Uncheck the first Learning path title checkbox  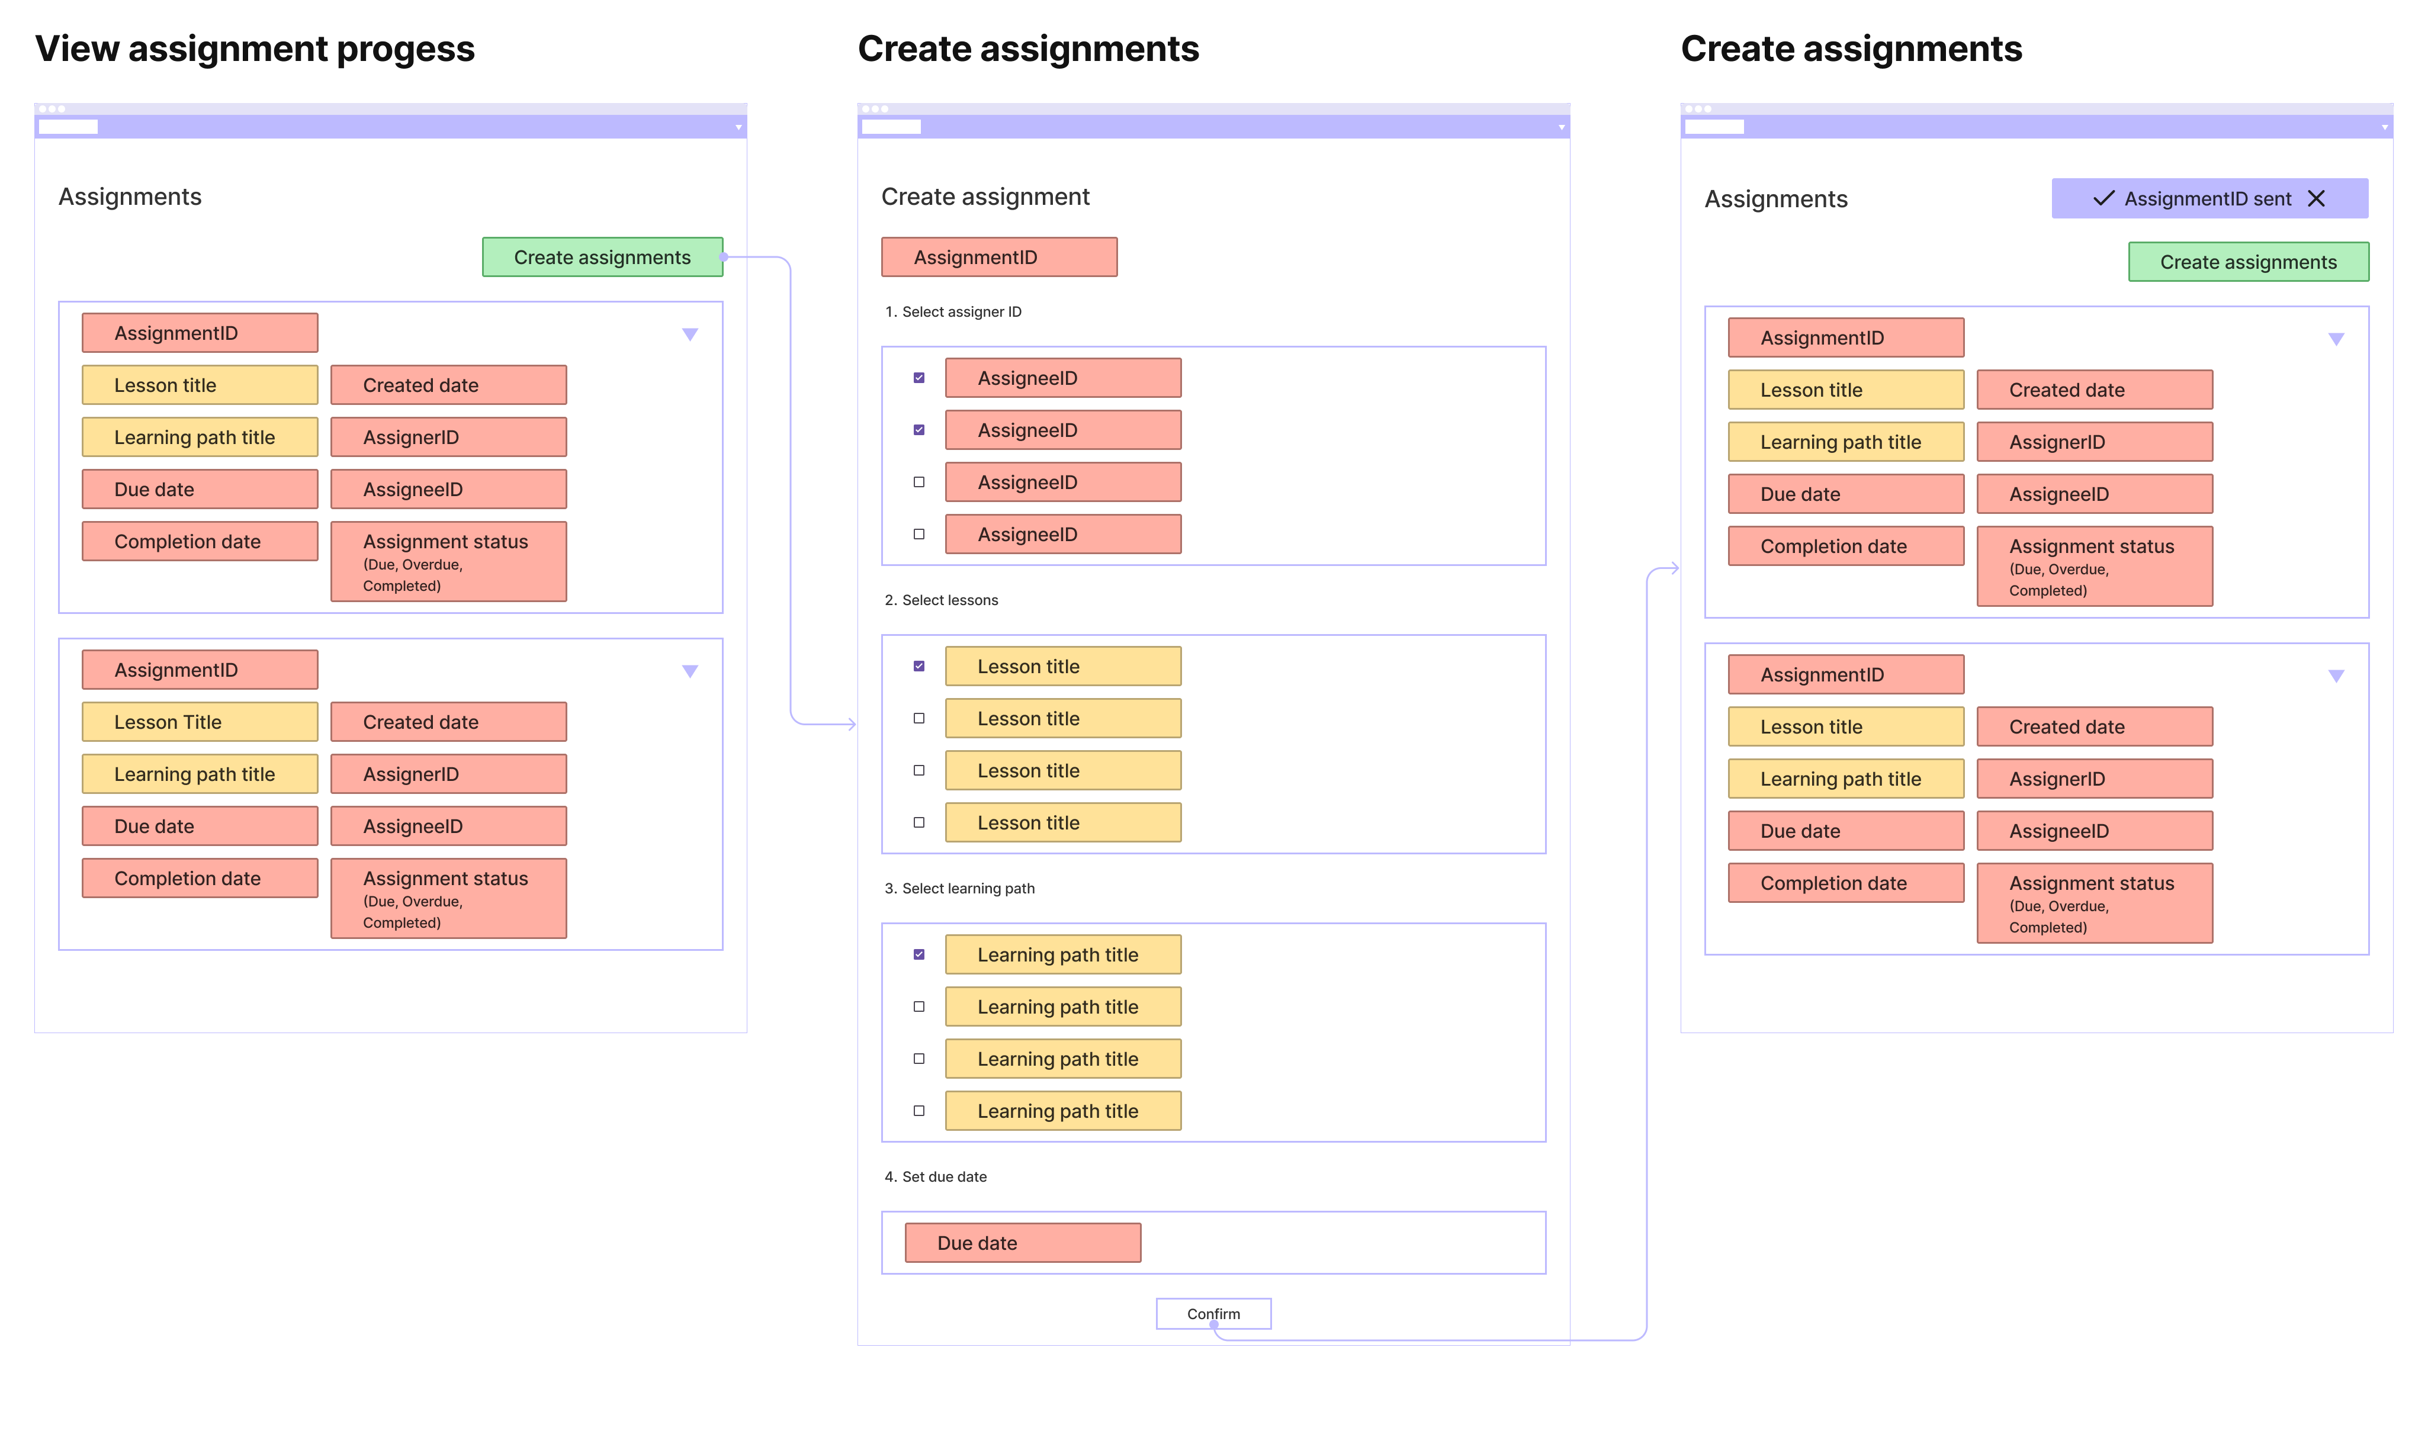pyautogui.click(x=919, y=954)
